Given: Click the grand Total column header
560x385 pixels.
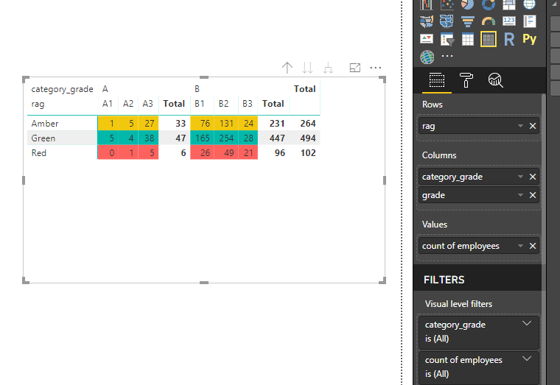Looking at the screenshot, I should 304,89.
